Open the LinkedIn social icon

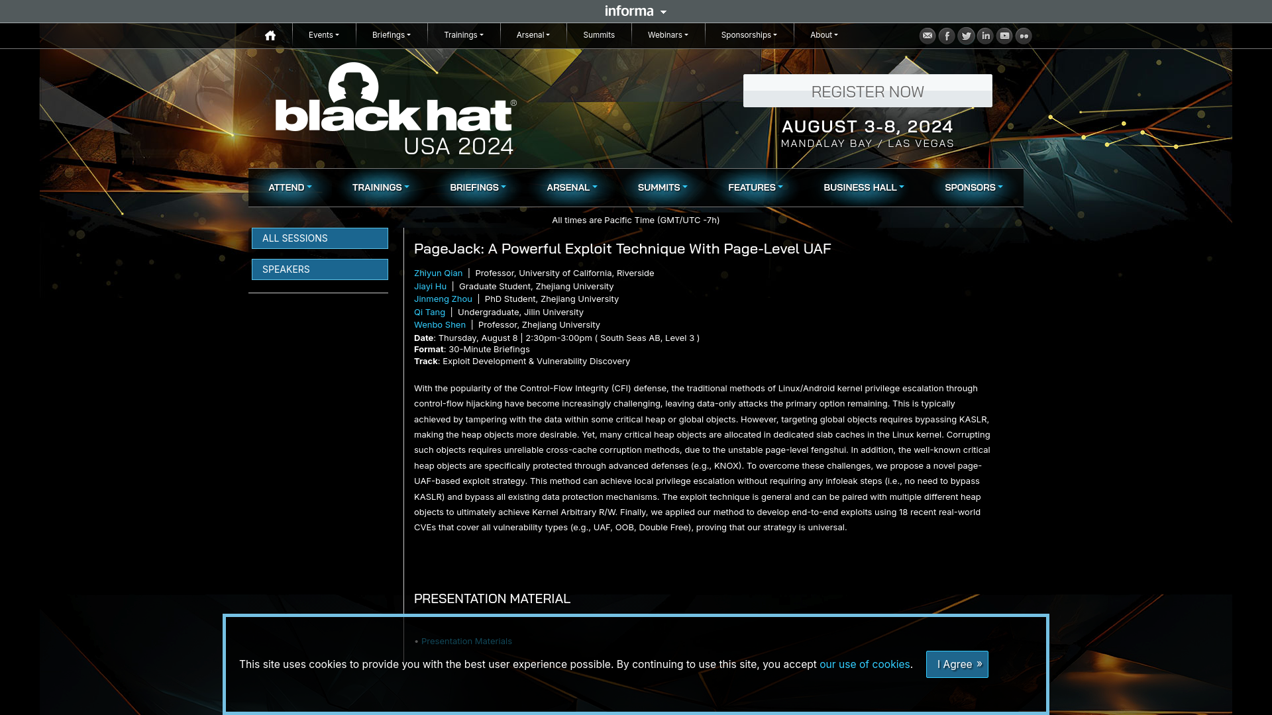[985, 36]
